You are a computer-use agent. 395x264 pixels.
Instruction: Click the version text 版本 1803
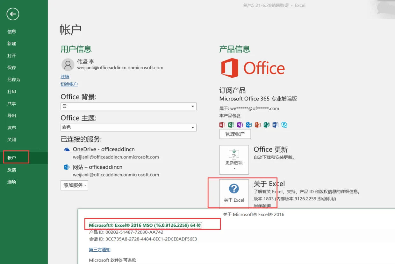point(264,199)
